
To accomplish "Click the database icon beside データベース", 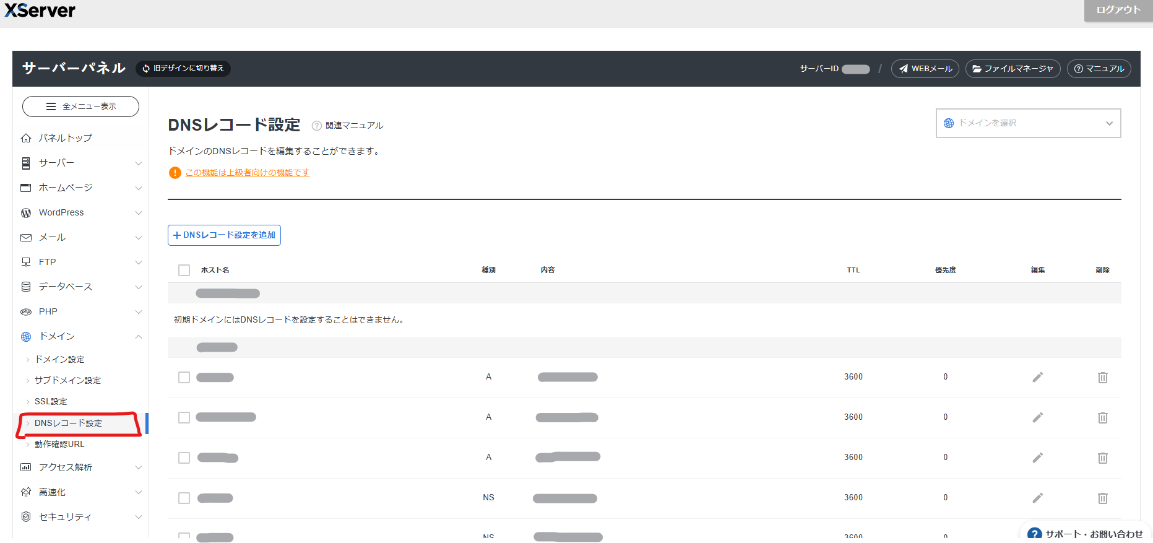I will tap(26, 287).
